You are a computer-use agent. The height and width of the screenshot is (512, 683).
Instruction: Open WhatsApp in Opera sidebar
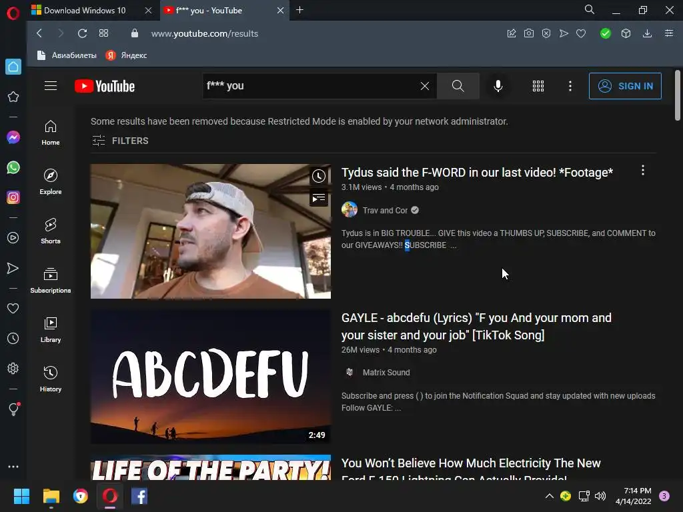coord(13,167)
